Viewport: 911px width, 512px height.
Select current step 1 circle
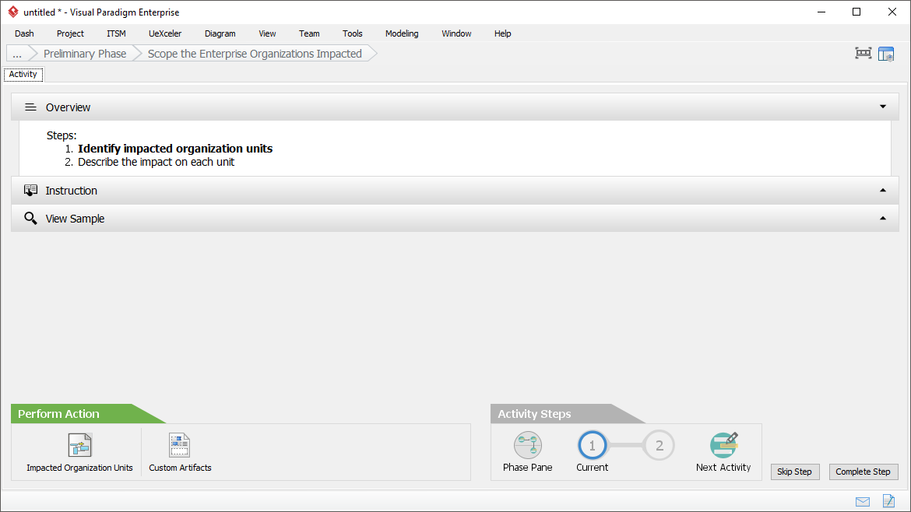(x=592, y=445)
